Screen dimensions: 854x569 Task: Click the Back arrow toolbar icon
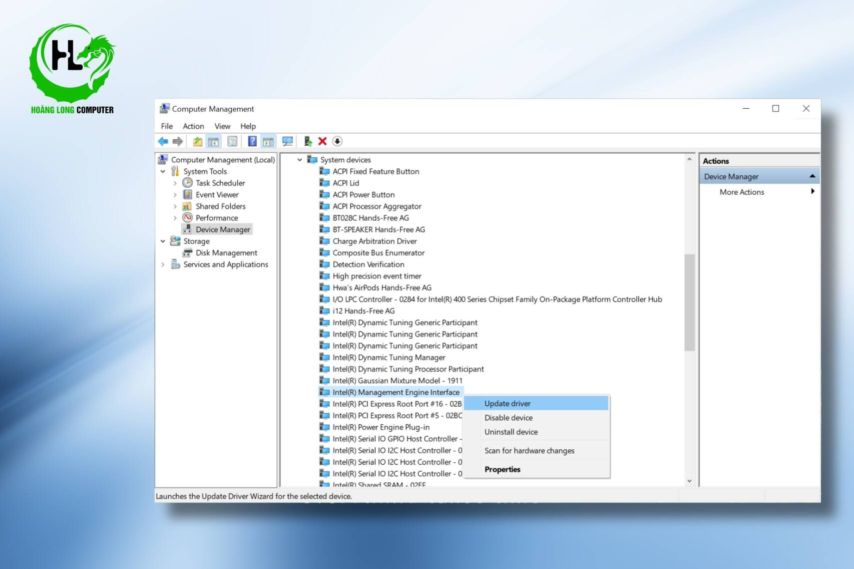click(x=163, y=141)
